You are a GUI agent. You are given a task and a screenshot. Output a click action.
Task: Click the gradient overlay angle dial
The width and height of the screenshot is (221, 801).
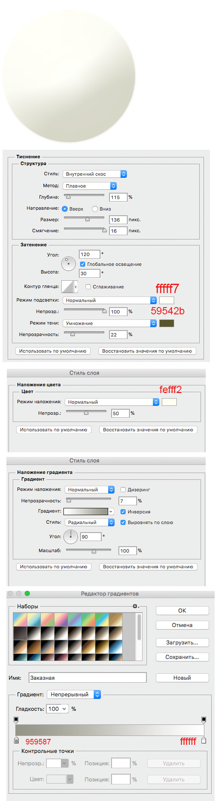point(71,536)
